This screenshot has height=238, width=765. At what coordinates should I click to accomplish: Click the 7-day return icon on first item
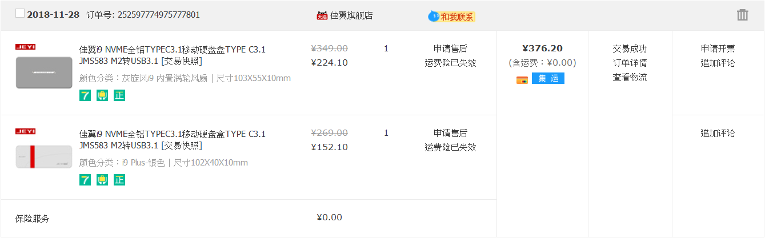click(x=85, y=95)
